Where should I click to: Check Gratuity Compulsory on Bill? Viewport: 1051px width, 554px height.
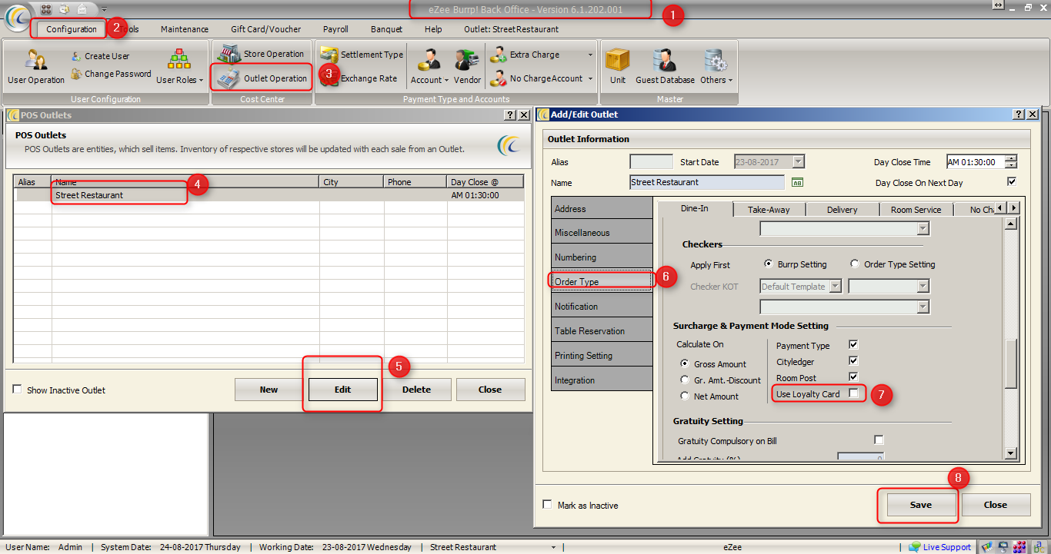[x=879, y=440]
